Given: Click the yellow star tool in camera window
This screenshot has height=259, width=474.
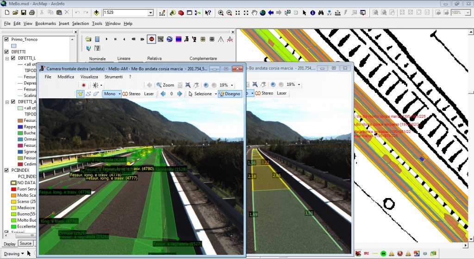Looking at the screenshot, I should [x=80, y=94].
